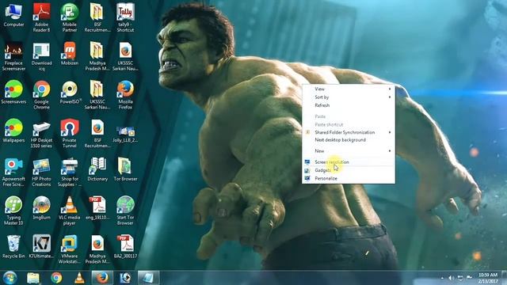Select the Mobizen desktop shortcut
507x285 pixels.
pyautogui.click(x=70, y=54)
